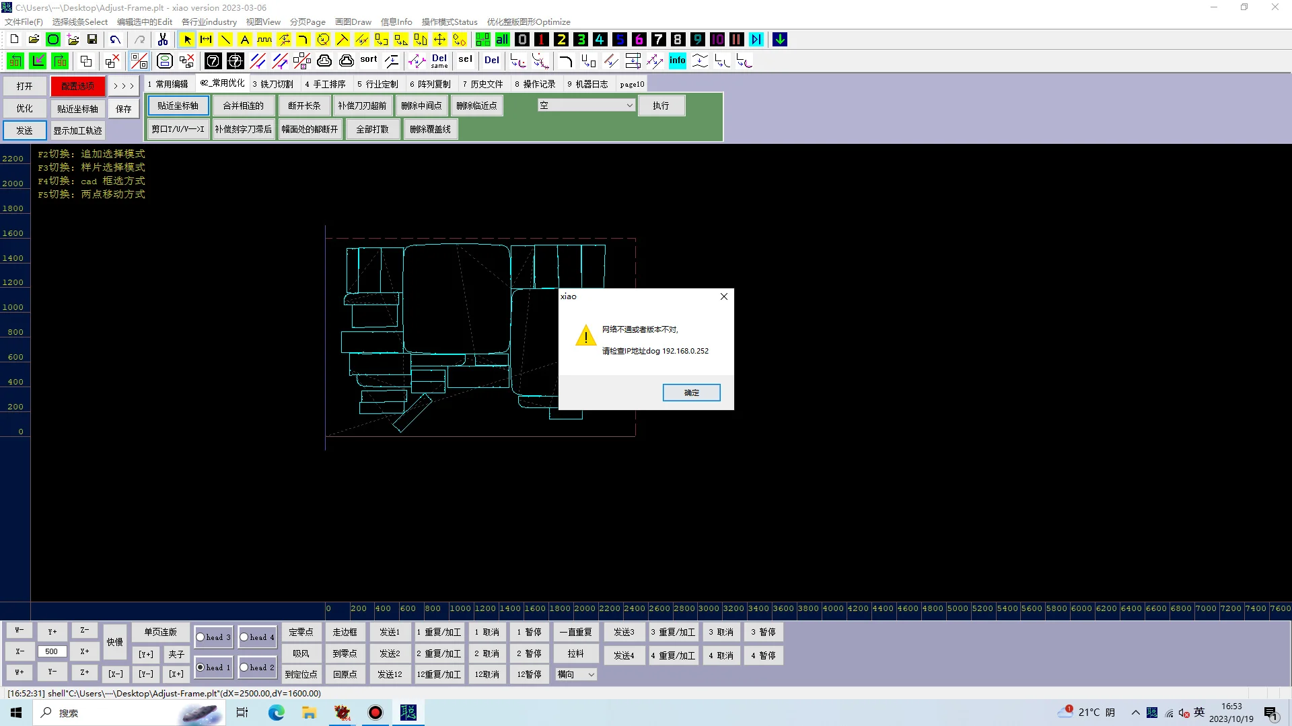Click the 'Del same' toolbar icon
This screenshot has width=1292, height=726.
point(439,61)
